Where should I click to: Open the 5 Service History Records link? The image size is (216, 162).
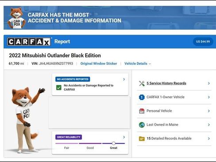pos(166,83)
